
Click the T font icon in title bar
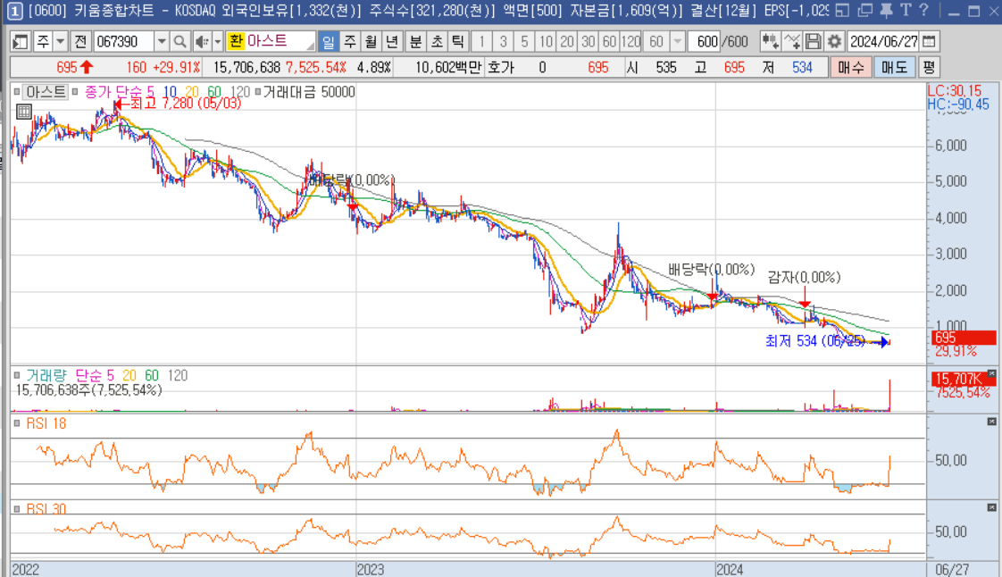906,10
